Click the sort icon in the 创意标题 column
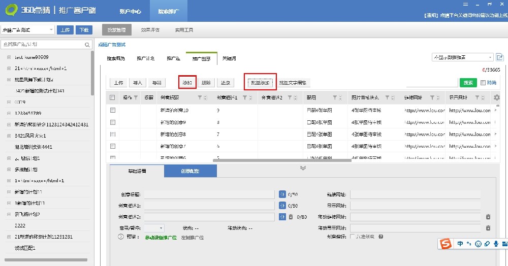This screenshot has width=508, height=266. pyautogui.click(x=205, y=97)
